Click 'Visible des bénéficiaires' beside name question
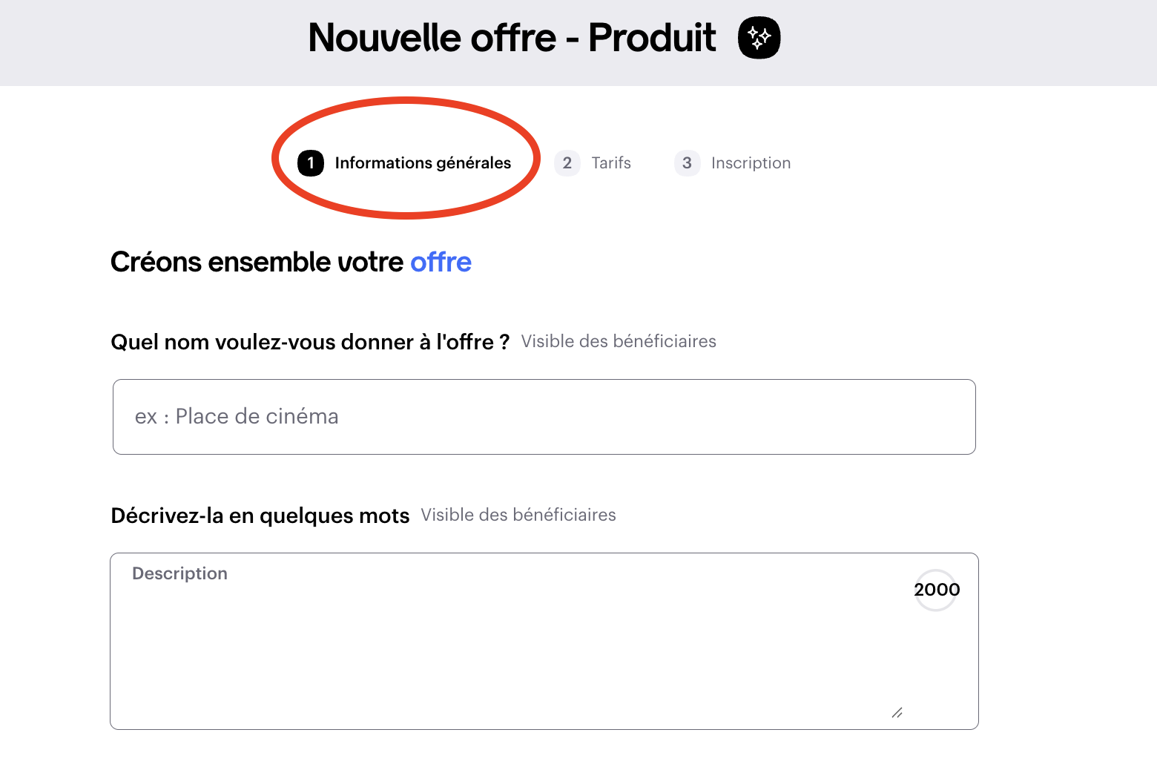Screen dimensions: 1157x767 [619, 341]
